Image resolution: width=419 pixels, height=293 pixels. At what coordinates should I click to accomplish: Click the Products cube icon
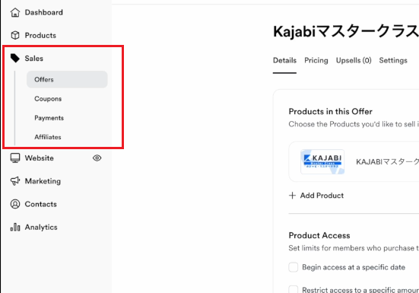pyautogui.click(x=15, y=35)
